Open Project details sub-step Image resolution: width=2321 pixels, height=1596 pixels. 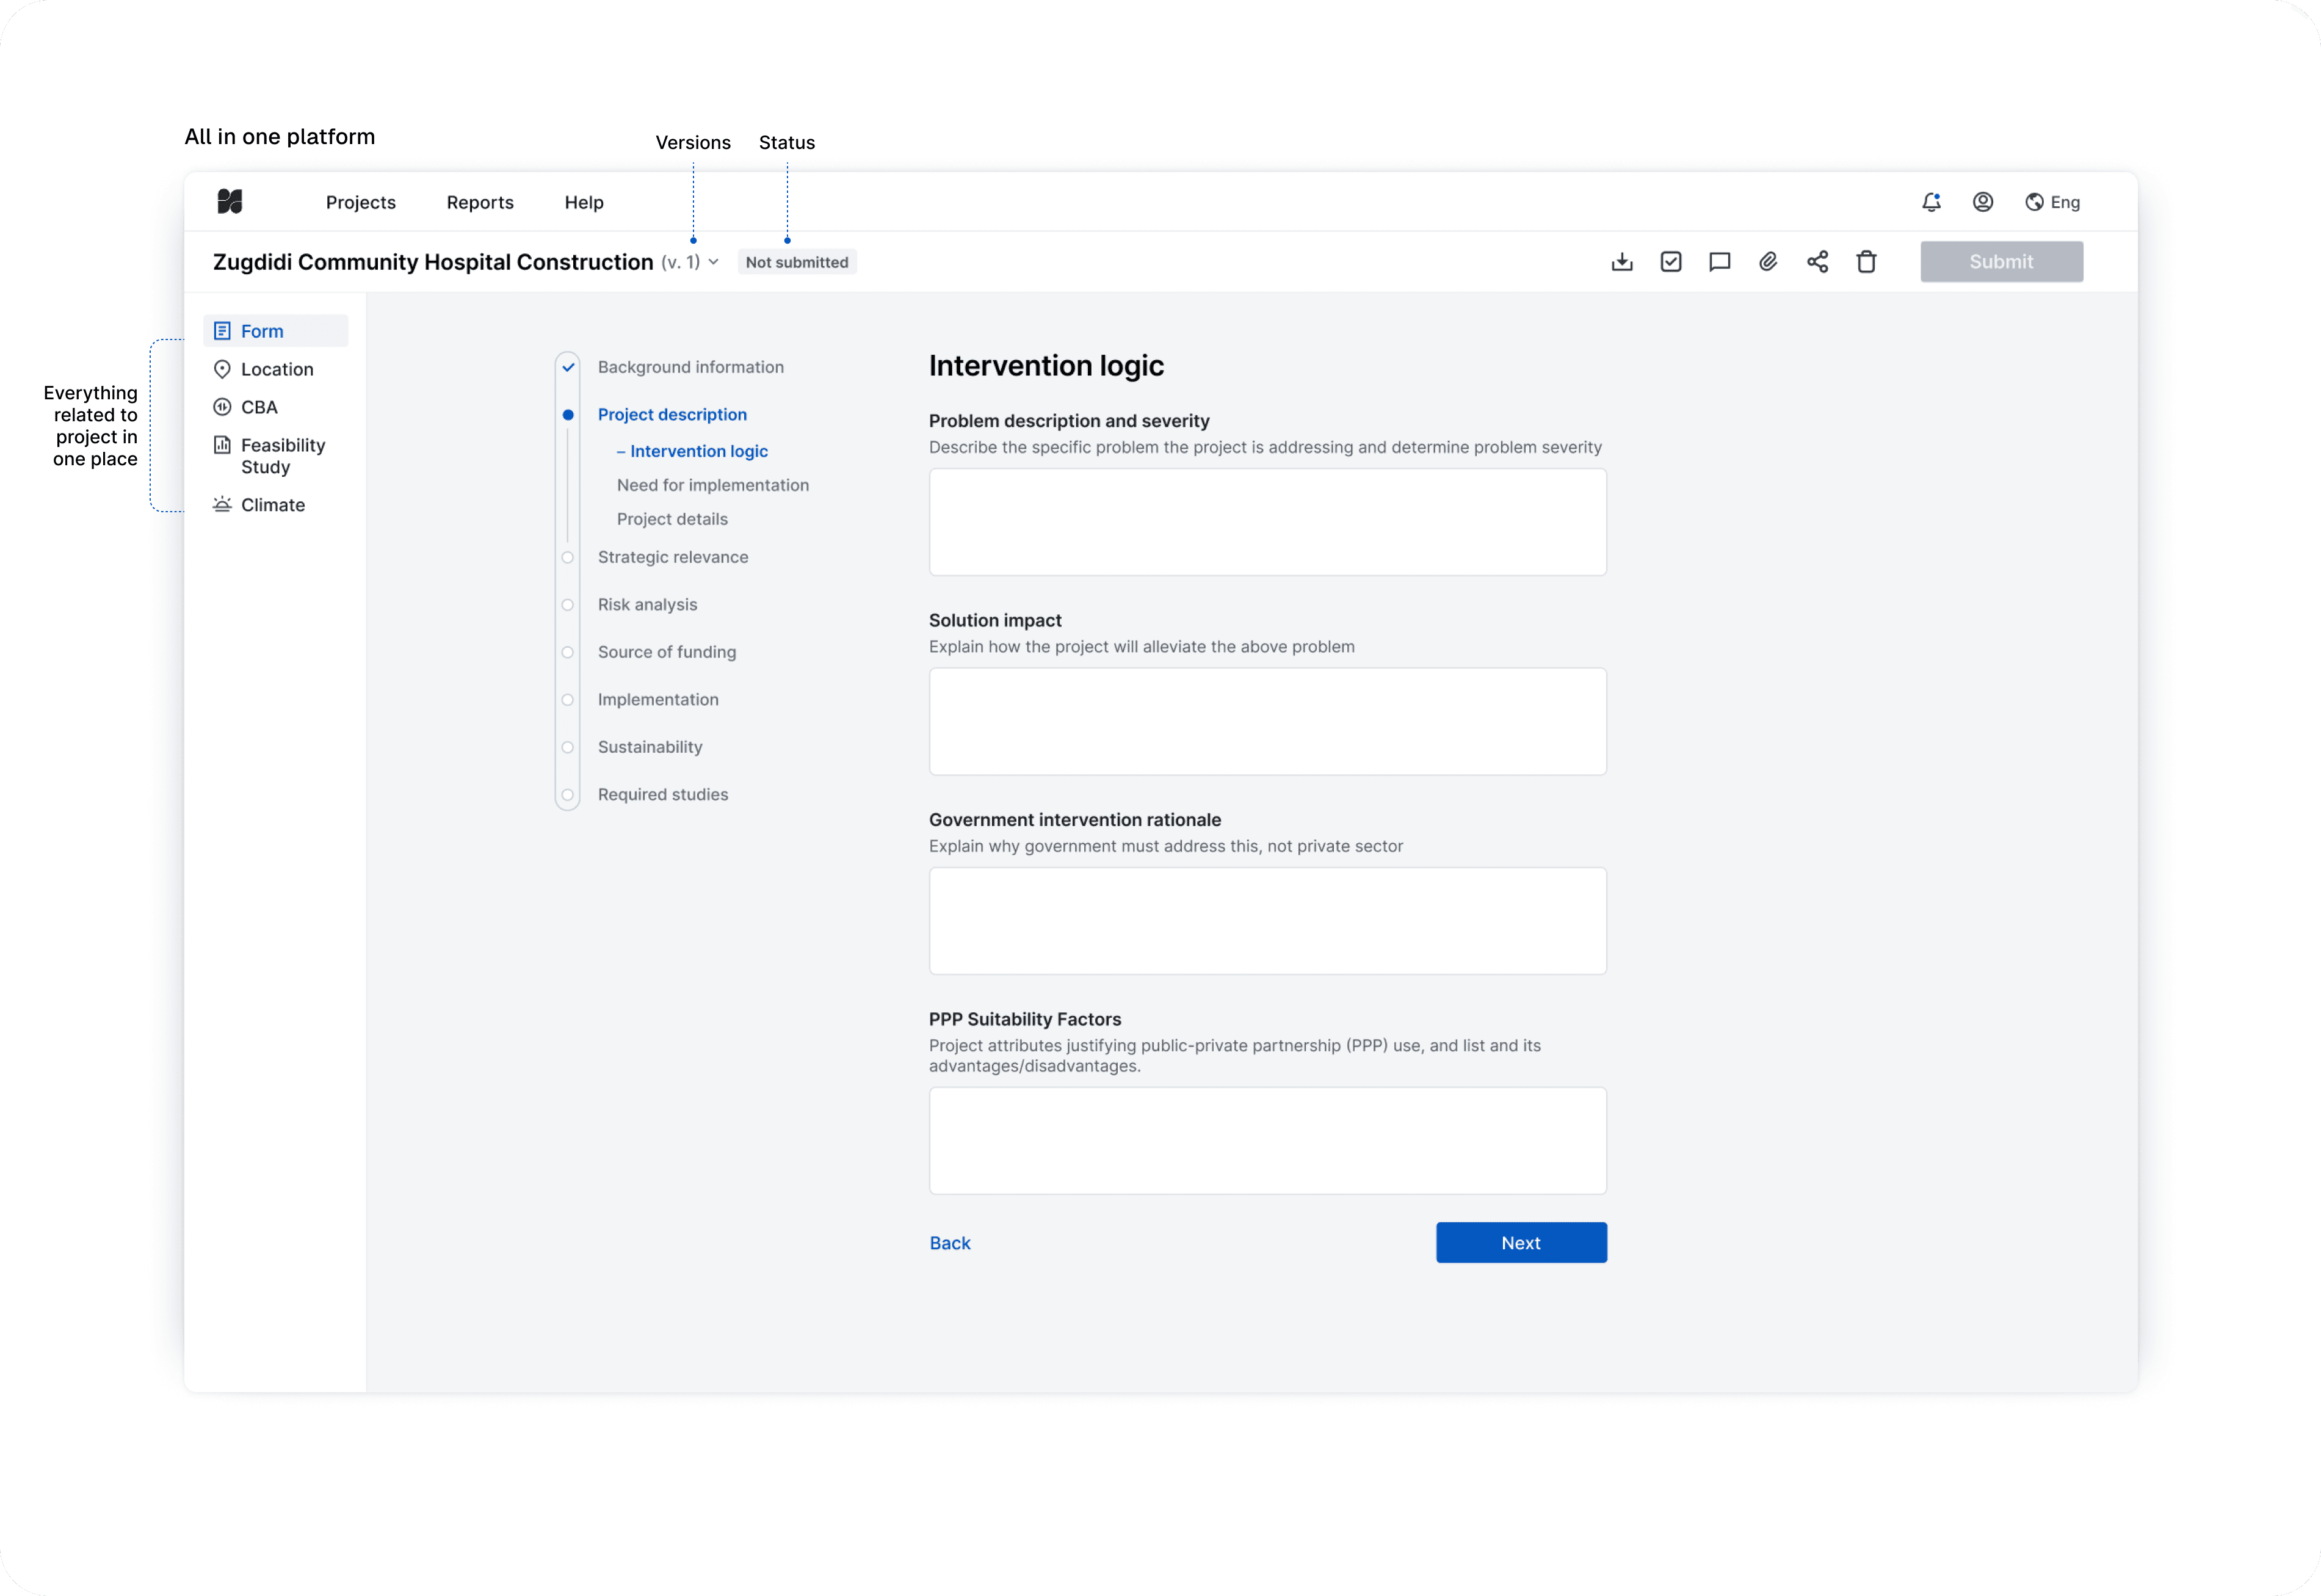point(672,519)
